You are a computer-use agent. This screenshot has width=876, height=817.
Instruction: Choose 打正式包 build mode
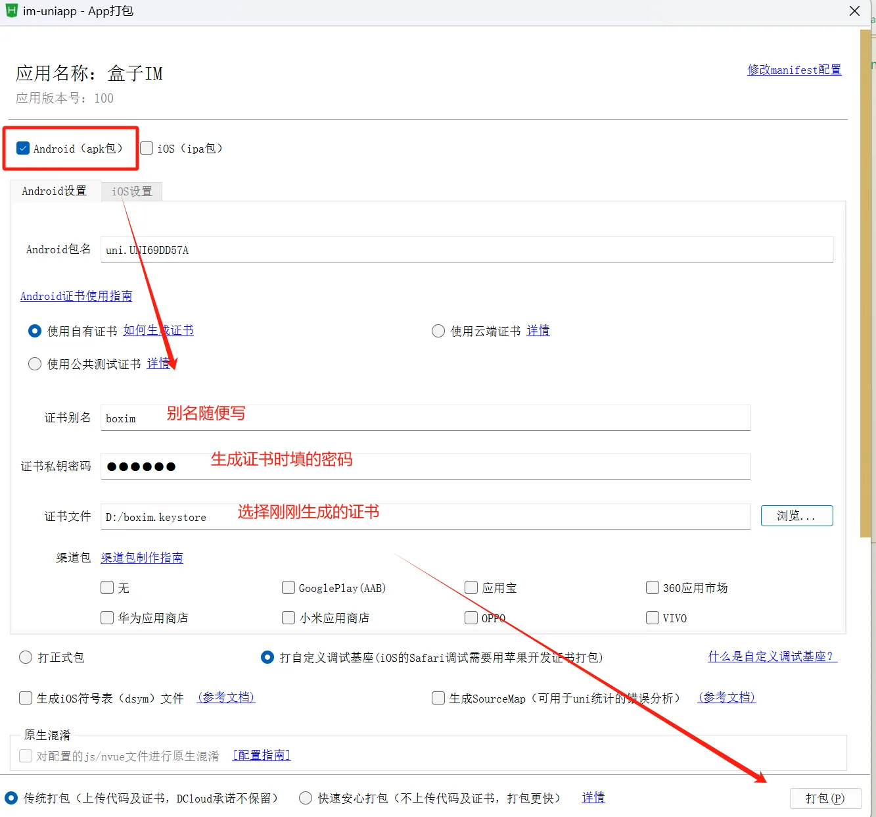coord(25,657)
